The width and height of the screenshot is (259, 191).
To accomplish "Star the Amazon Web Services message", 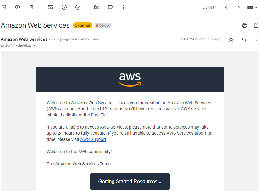I will click(231, 39).
